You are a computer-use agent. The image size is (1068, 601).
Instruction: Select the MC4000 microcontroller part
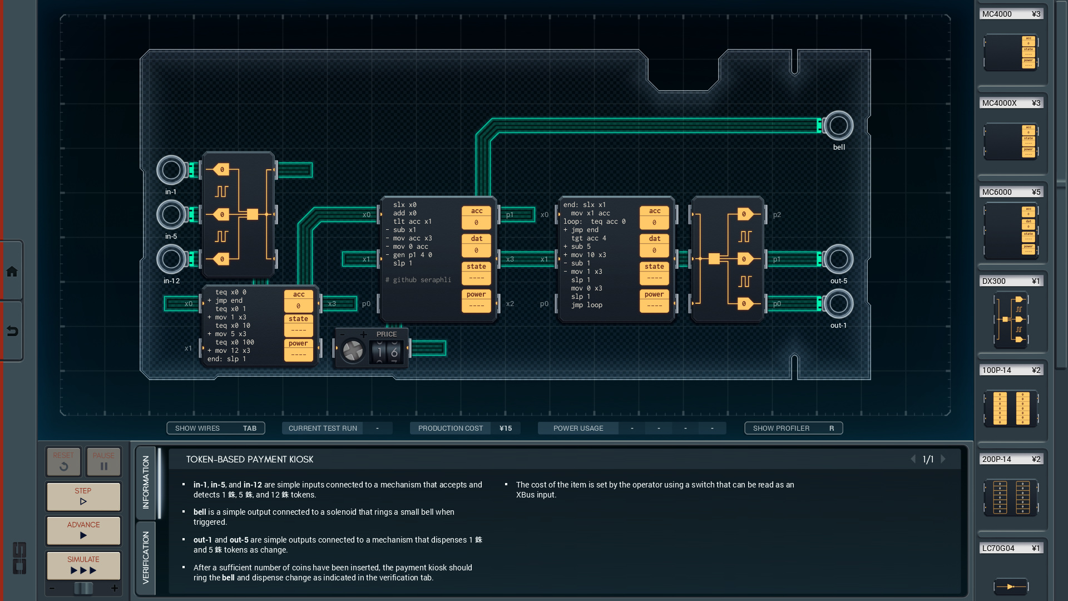tap(1011, 53)
